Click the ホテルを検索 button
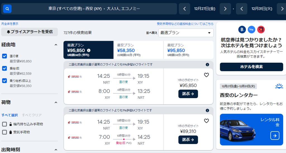The image size is (286, 153). point(251,67)
